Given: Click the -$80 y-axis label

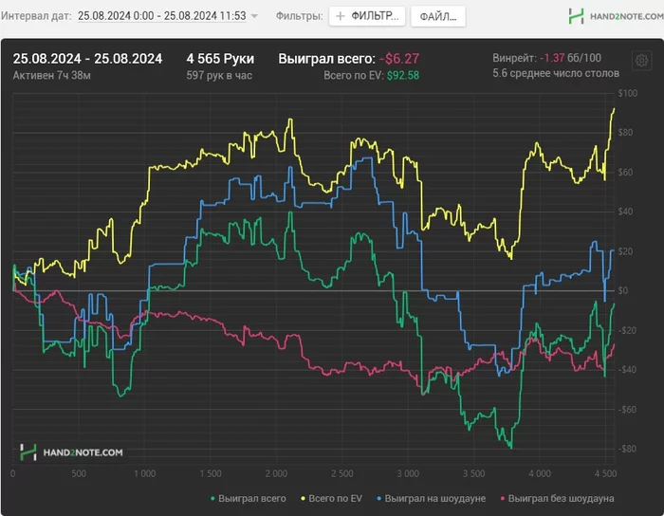Looking at the screenshot, I should 627,449.
